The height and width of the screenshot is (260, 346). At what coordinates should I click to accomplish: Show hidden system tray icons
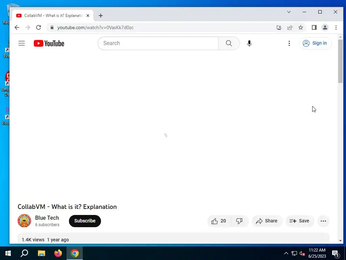pyautogui.click(x=286, y=253)
